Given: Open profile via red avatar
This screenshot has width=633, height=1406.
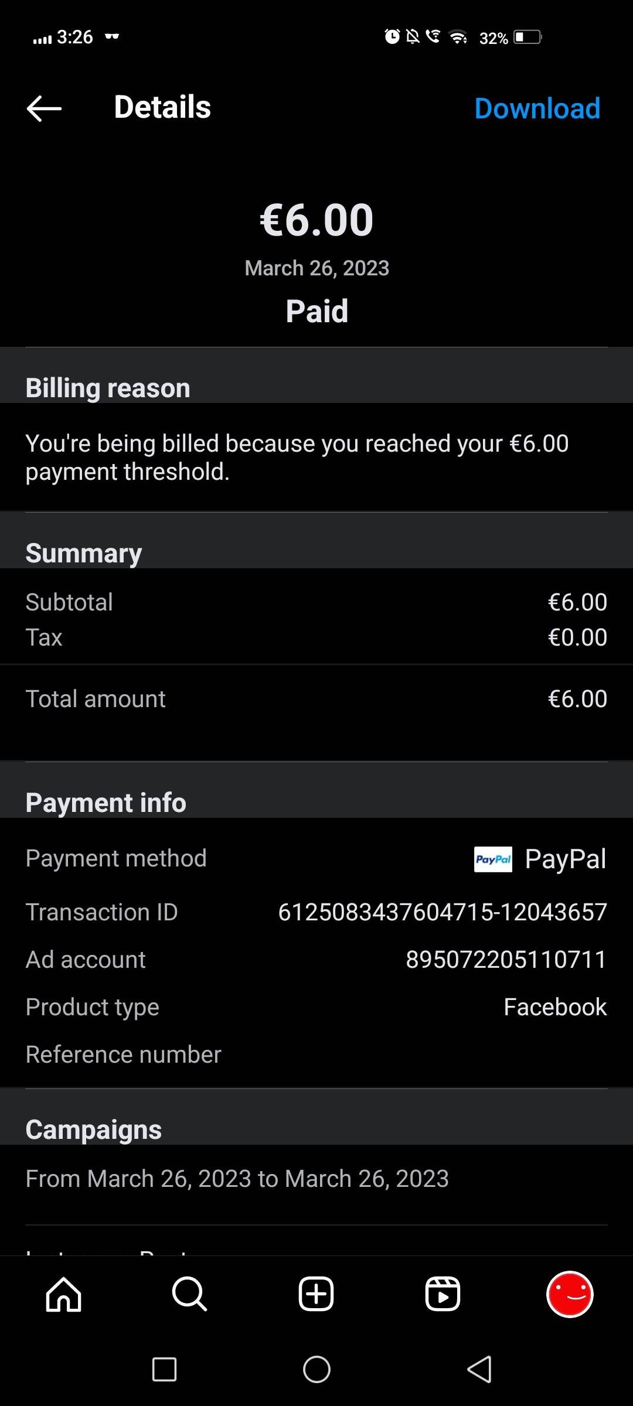Looking at the screenshot, I should [x=570, y=1294].
